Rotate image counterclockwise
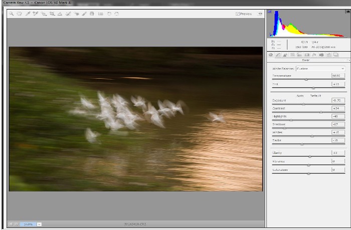Screen dimensions: 351x230 (109, 14)
